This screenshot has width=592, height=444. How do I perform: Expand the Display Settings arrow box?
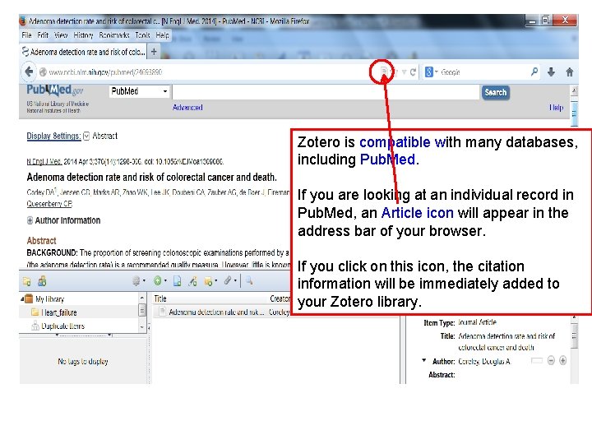86,136
